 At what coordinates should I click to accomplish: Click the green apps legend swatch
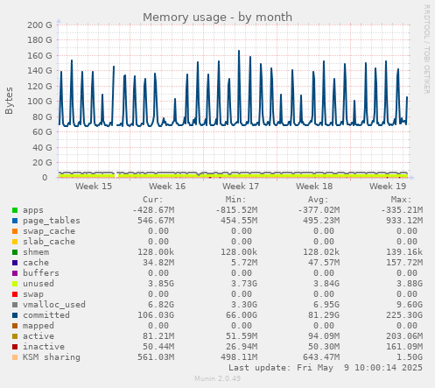point(15,210)
